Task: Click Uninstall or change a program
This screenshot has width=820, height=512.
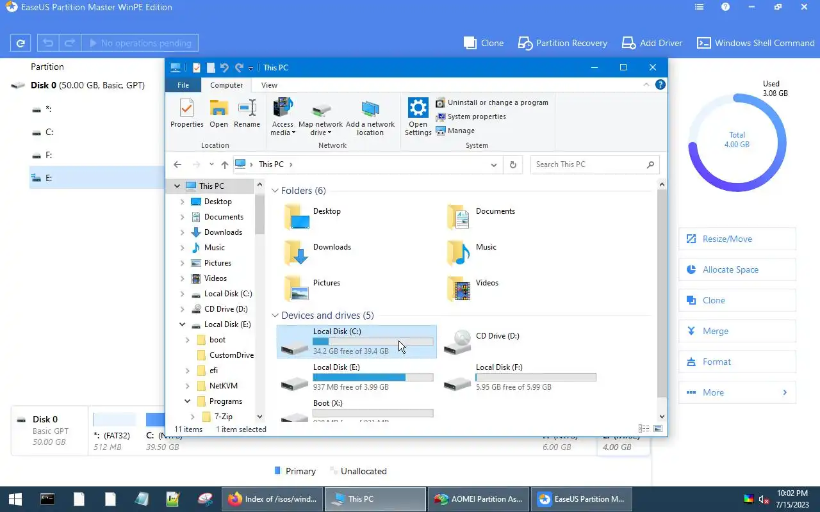Action: (x=492, y=102)
